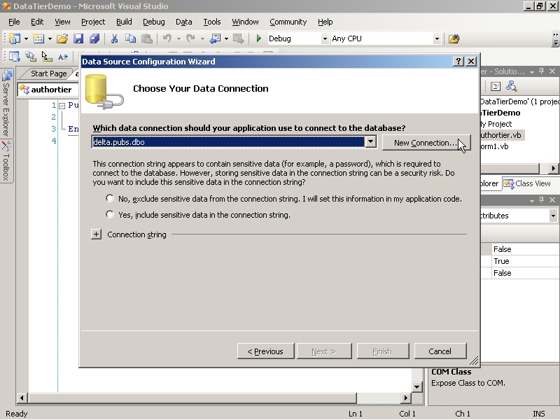Open the delta.pubs.dbo connection dropdown
Screen dimensions: 560x420
point(371,142)
